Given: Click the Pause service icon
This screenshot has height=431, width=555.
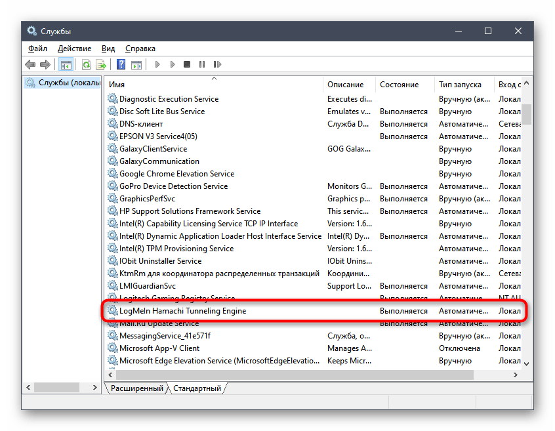Looking at the screenshot, I should coord(202,64).
